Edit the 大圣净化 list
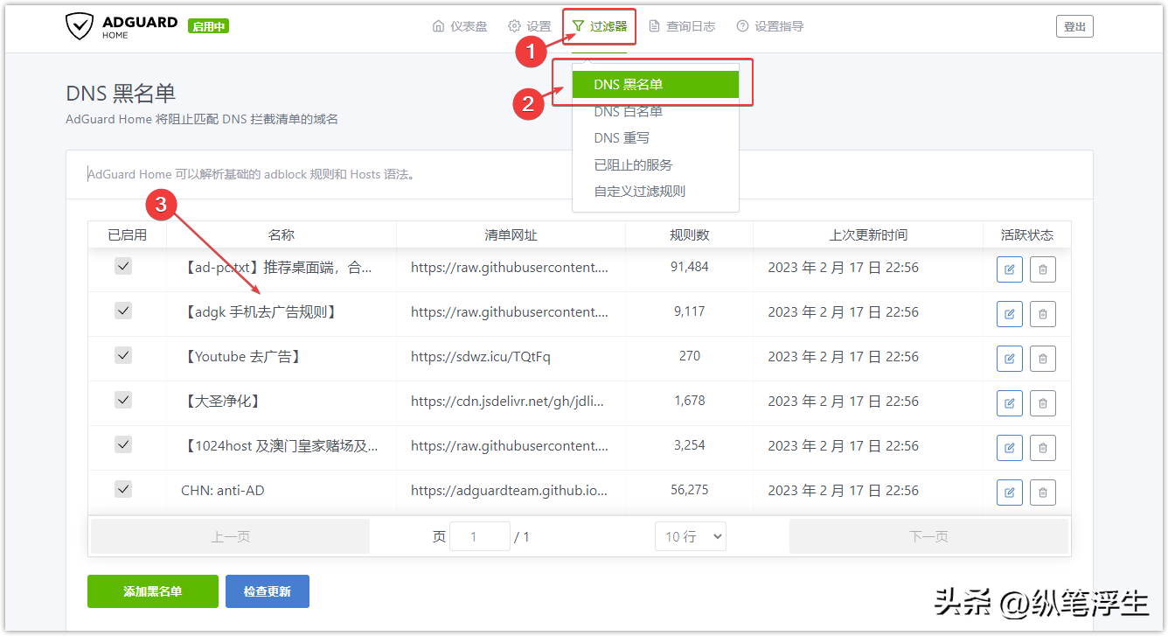This screenshot has width=1168, height=636. (1010, 403)
